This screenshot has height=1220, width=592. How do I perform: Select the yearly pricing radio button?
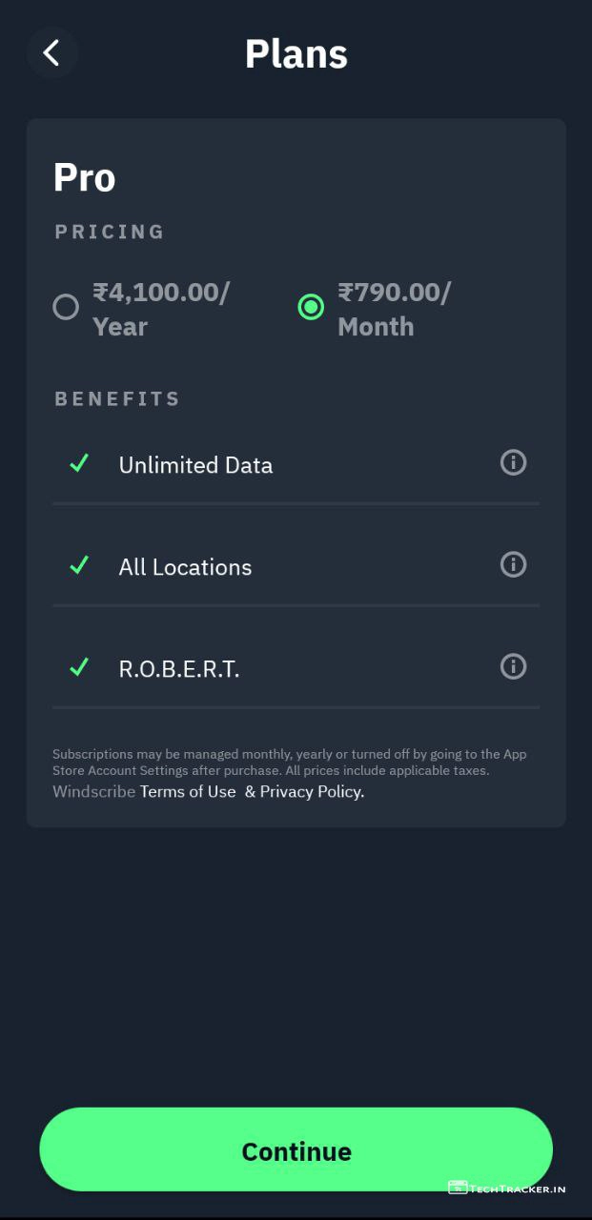coord(66,307)
